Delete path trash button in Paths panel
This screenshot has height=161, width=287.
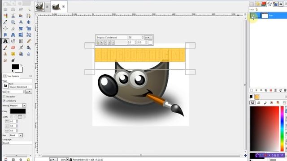click(285, 90)
